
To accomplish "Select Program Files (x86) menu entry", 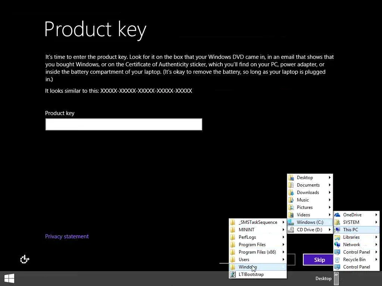I will tap(258, 252).
